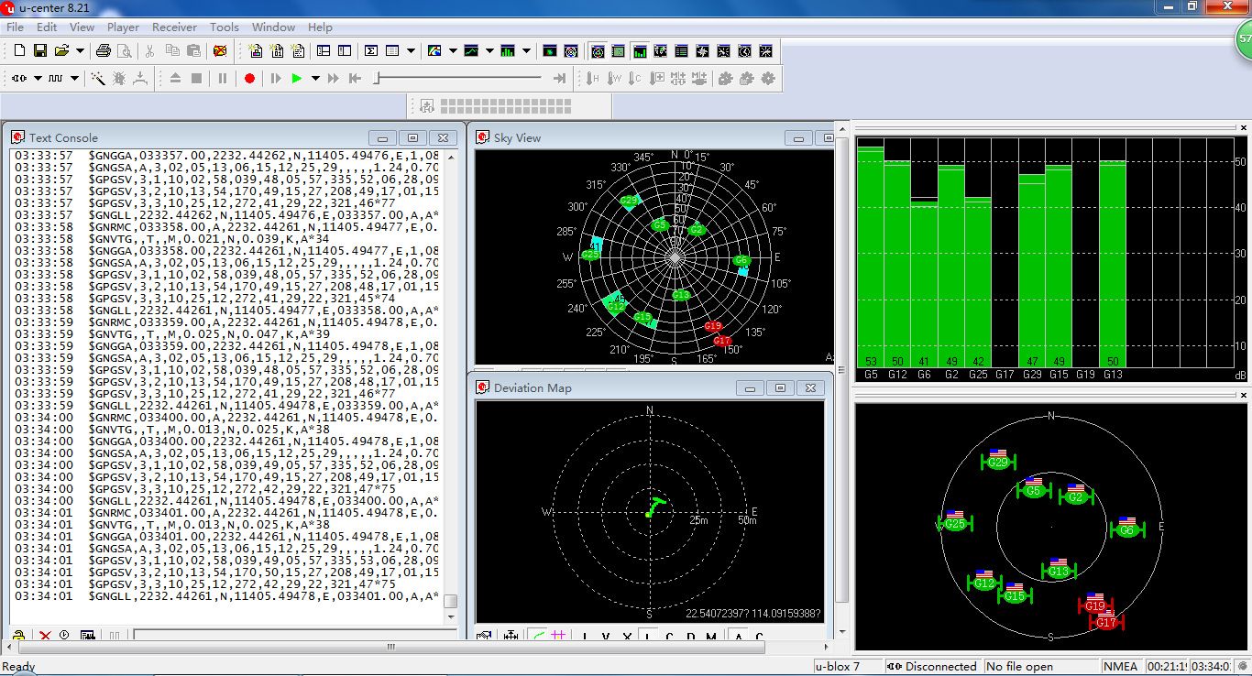
Task: Toggle the docked sky view window button
Action: (598, 51)
